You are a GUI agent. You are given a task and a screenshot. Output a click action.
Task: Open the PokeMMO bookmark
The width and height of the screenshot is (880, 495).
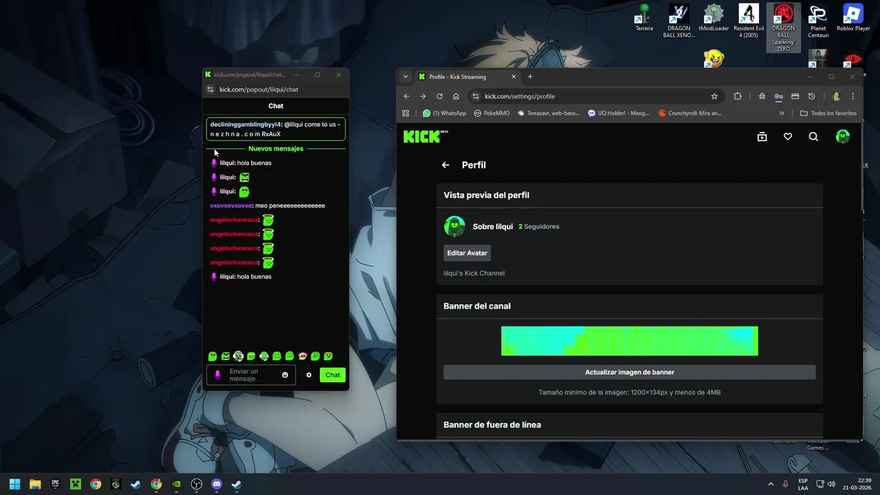pyautogui.click(x=492, y=113)
